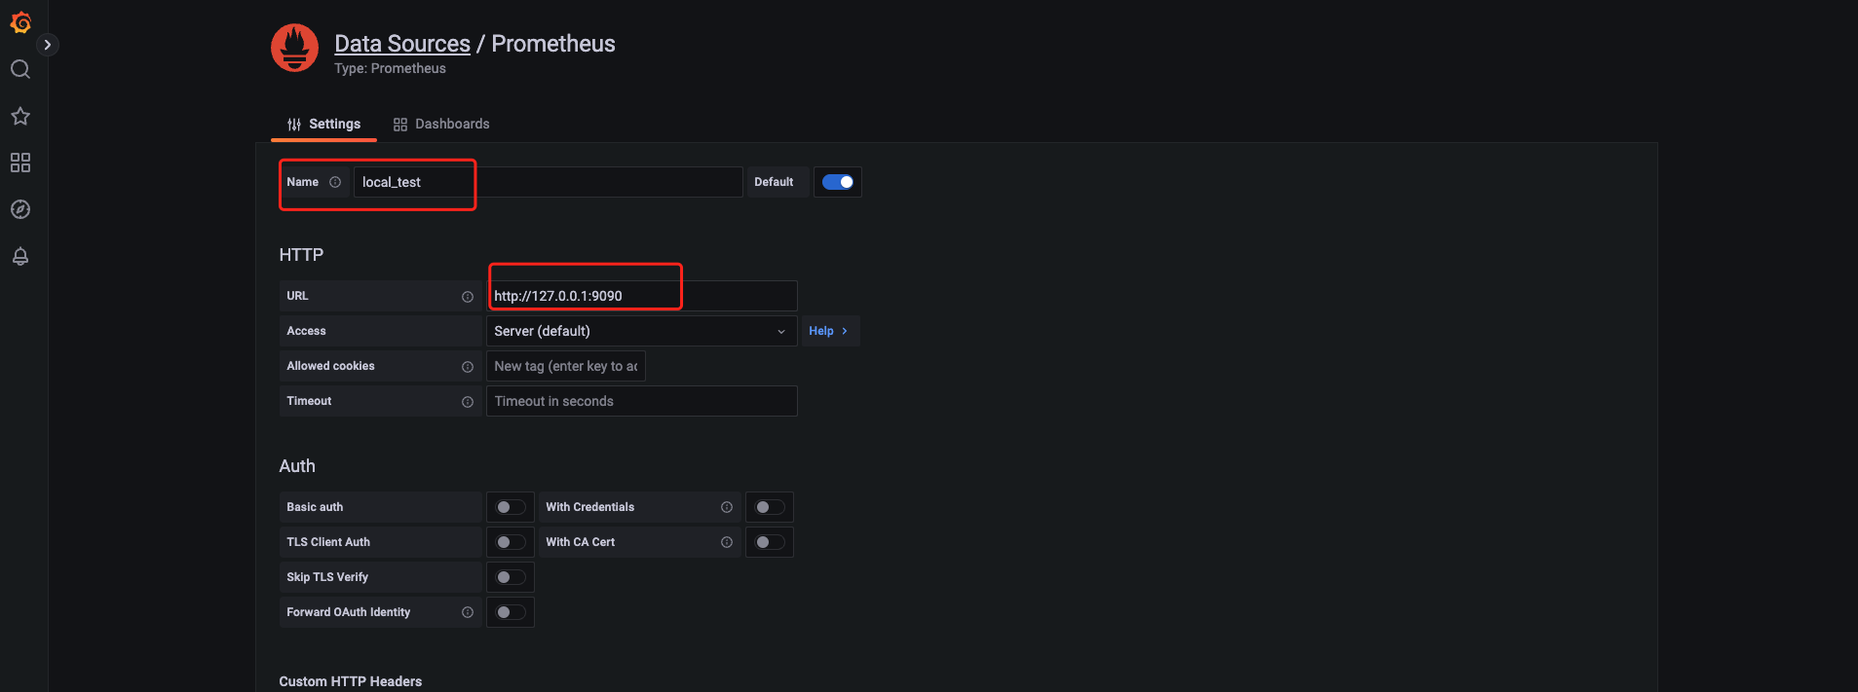Image resolution: width=1858 pixels, height=692 pixels.
Task: Go to the Data Sources breadcrumb link
Action: [402, 44]
